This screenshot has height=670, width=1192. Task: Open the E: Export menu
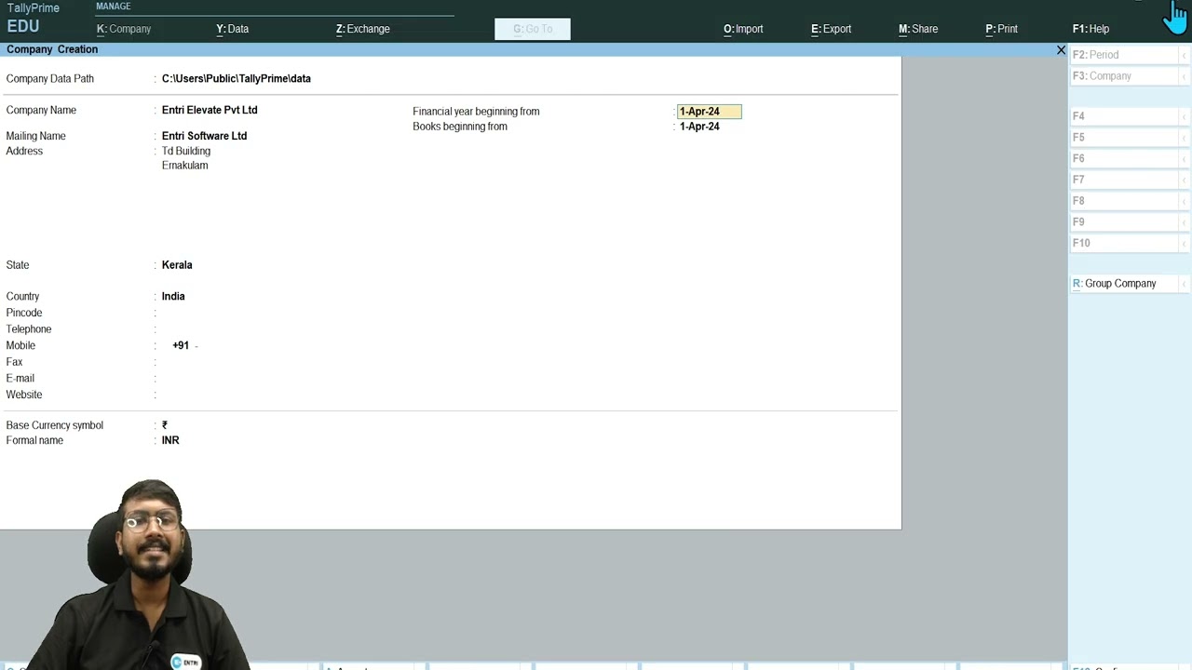831,29
